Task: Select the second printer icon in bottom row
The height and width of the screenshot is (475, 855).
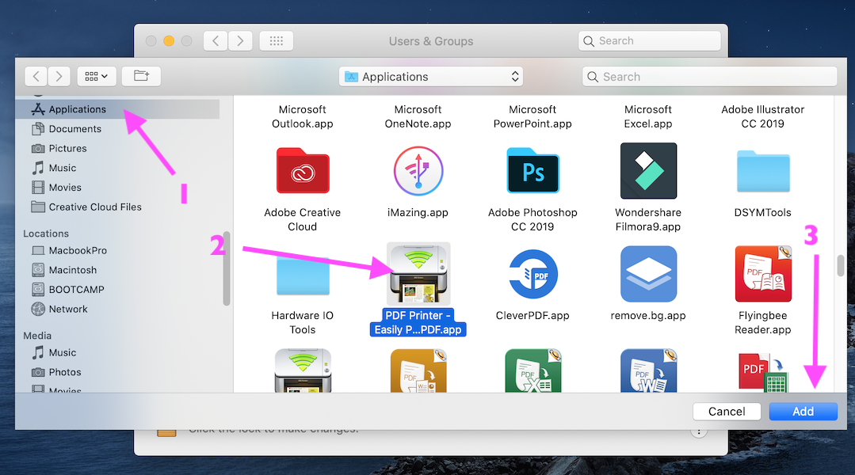Action: (x=303, y=371)
